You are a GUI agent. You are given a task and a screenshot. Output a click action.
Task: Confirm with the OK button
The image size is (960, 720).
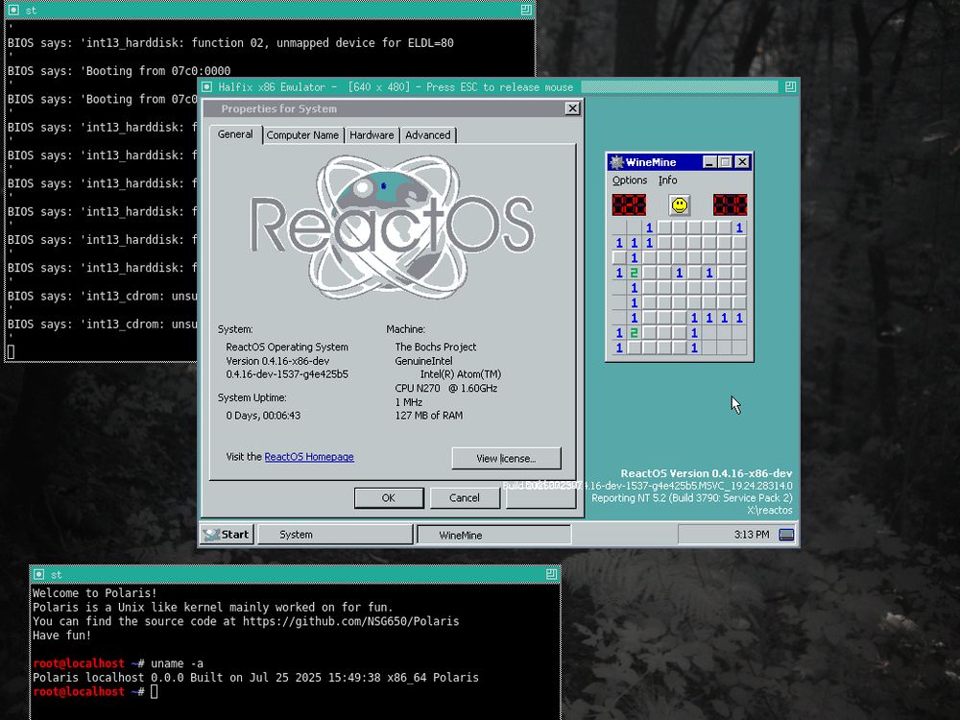(389, 497)
